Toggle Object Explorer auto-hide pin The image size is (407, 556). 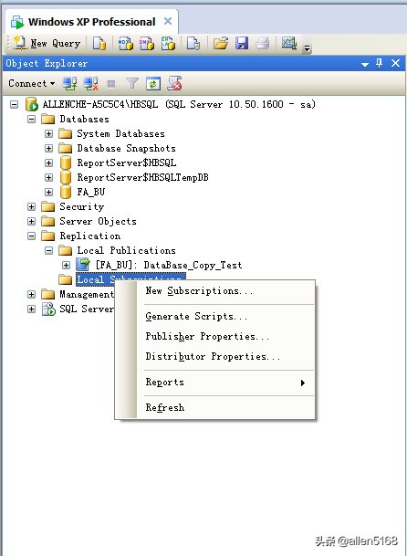tap(380, 64)
